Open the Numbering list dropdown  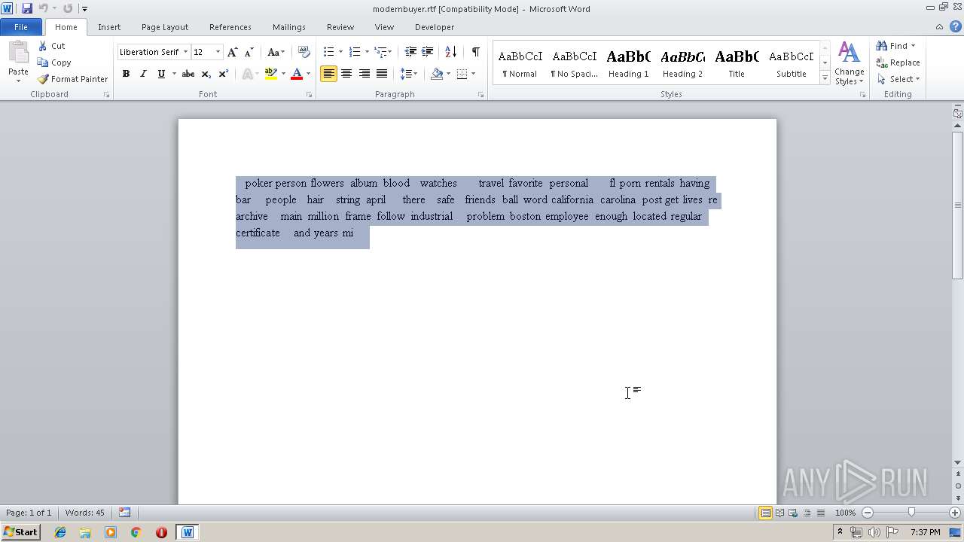367,52
